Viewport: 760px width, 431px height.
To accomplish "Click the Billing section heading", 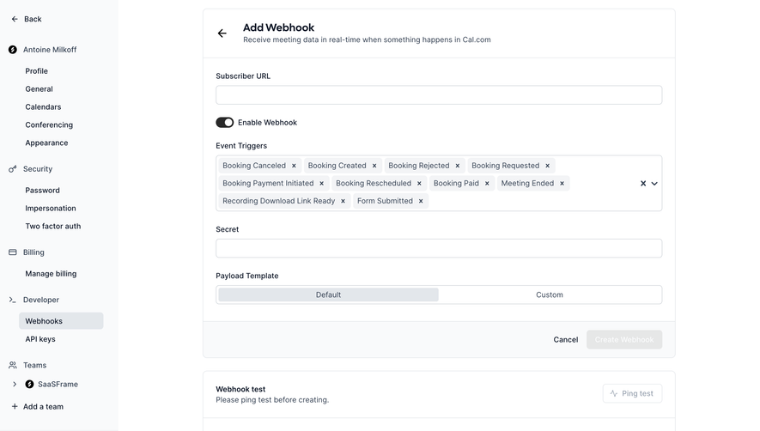I will coord(33,252).
